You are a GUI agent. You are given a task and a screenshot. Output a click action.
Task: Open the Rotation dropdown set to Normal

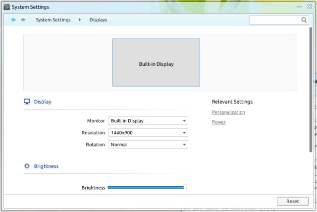[148, 145]
